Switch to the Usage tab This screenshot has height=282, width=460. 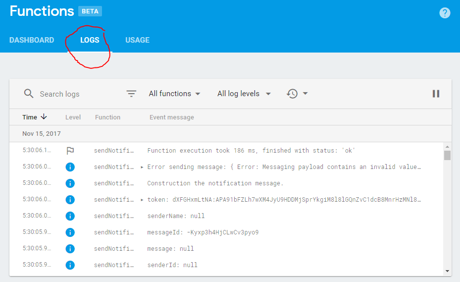138,40
